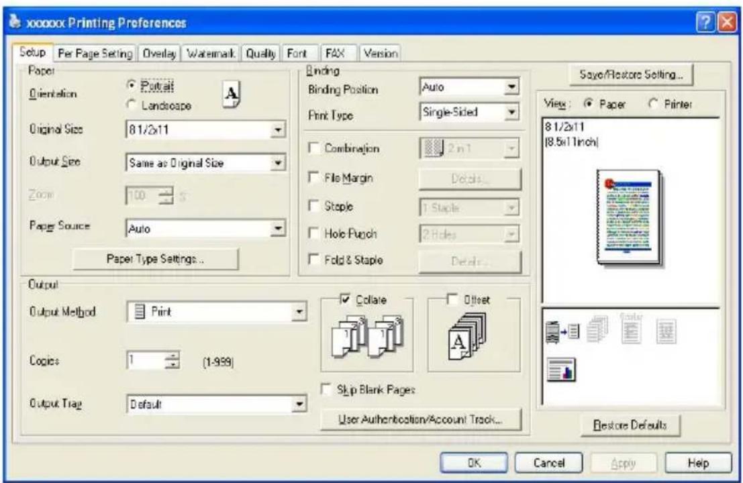Switch to Per Page Setting tab
The height and width of the screenshot is (483, 743).
point(95,54)
